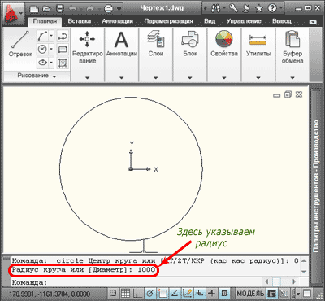Choose the rectangle tool in Рисование panel

63,50
